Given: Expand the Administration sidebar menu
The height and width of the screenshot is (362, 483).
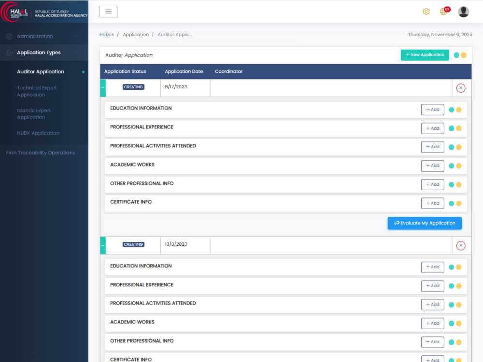Looking at the screenshot, I should [x=44, y=36].
